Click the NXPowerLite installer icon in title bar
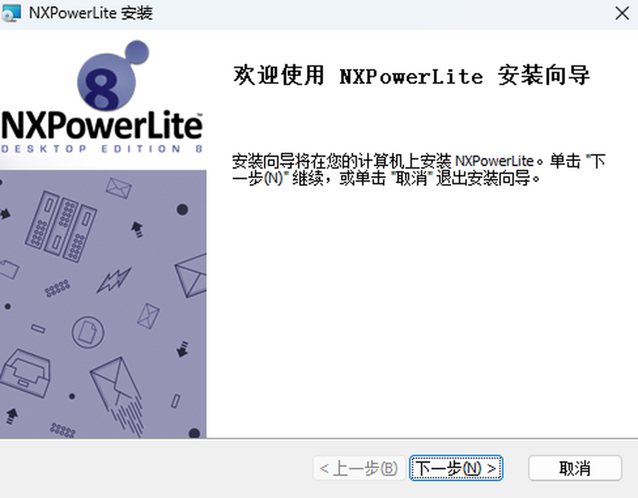The height and width of the screenshot is (498, 638). [12, 13]
